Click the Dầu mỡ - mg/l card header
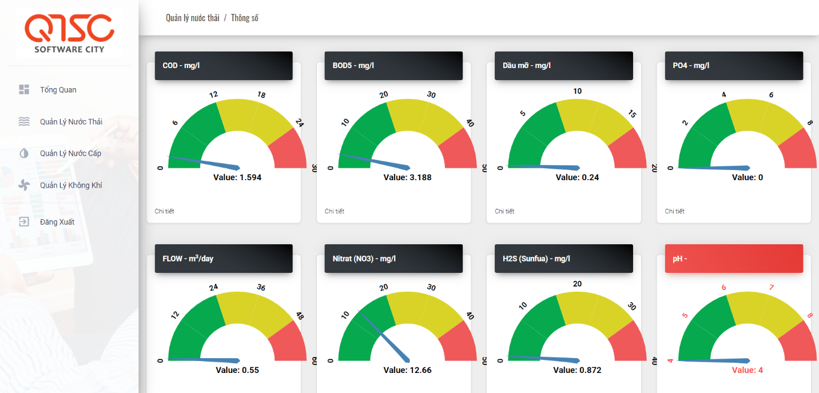This screenshot has height=393, width=819. click(564, 66)
